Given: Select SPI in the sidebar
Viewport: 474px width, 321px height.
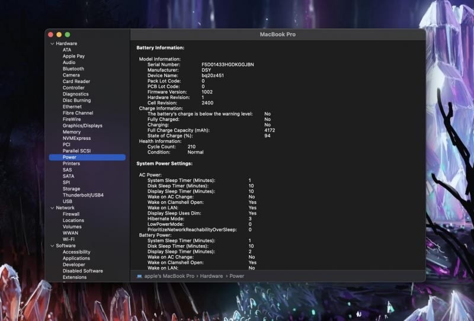Looking at the screenshot, I should [x=66, y=182].
